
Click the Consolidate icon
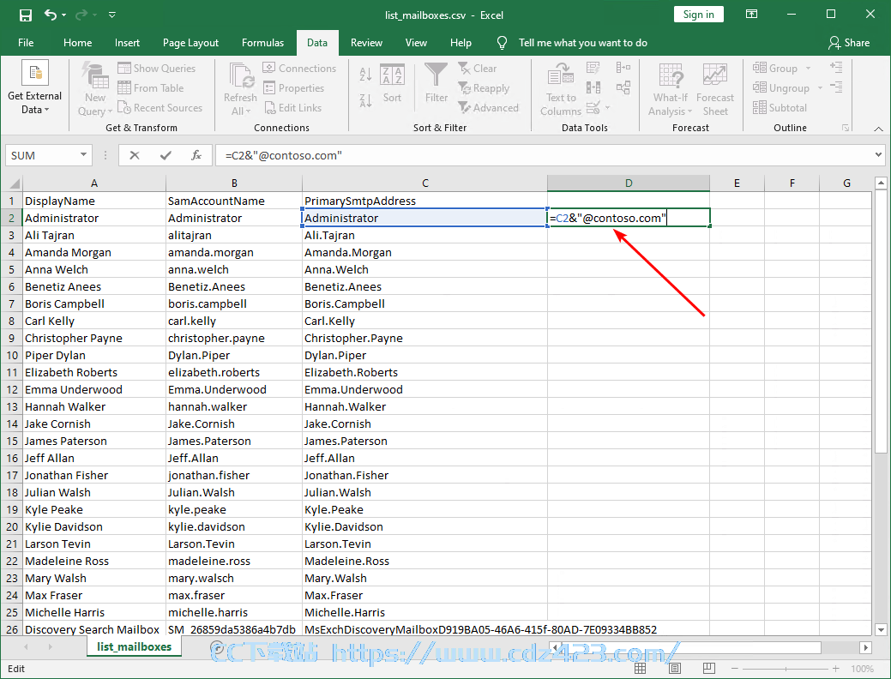tap(623, 68)
